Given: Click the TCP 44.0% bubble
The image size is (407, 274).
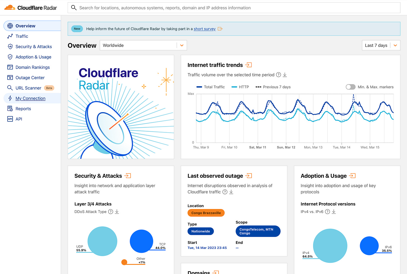Looking at the screenshot, I should 141,241.
